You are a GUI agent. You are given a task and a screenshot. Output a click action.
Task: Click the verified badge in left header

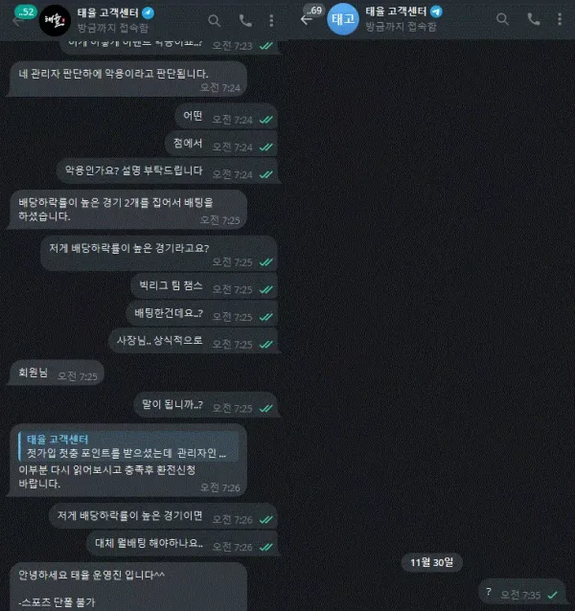[x=149, y=13]
